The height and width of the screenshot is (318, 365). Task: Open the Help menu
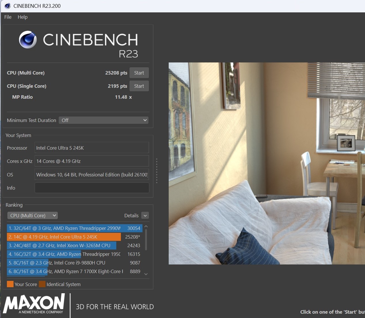click(22, 17)
